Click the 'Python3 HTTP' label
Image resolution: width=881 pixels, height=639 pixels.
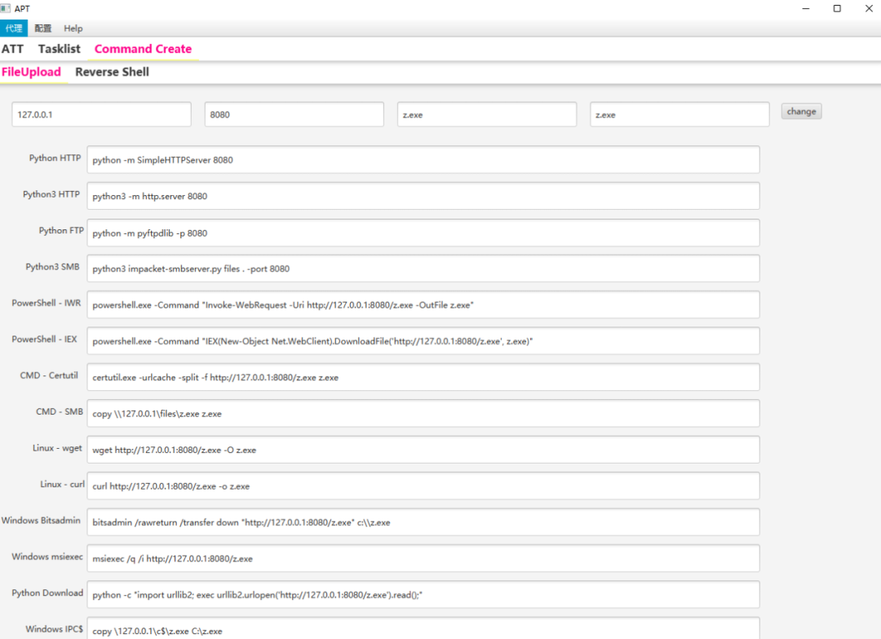pyautogui.click(x=51, y=194)
